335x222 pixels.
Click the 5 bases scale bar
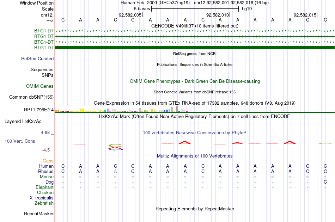pyautogui.click(x=195, y=9)
